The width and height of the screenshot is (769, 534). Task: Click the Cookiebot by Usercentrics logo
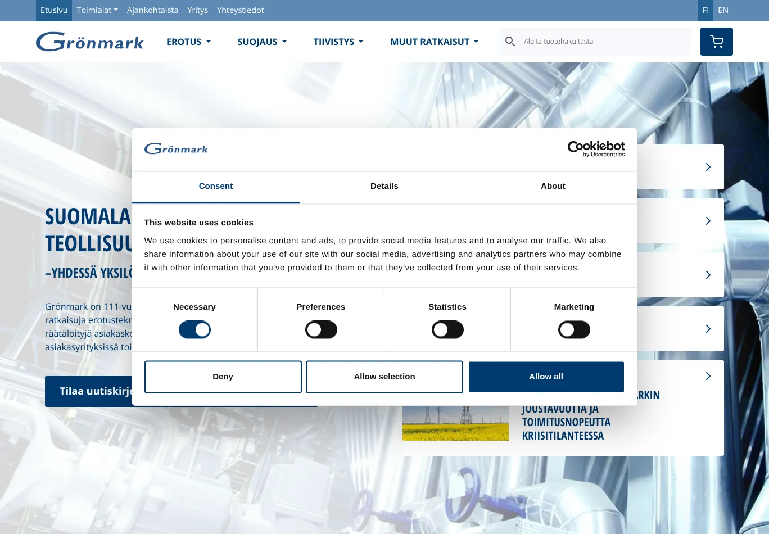596,149
